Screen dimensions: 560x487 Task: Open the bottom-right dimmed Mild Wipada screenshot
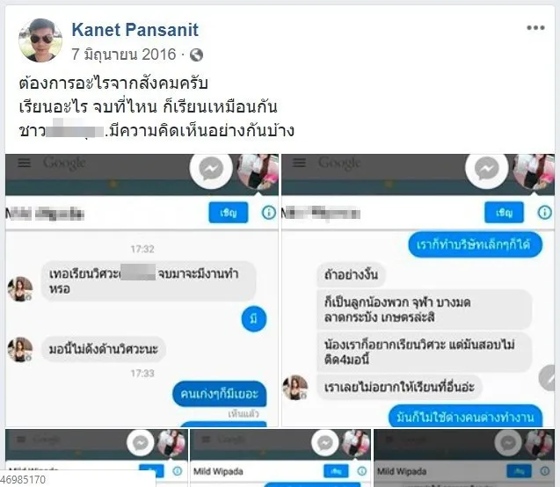pos(464,458)
